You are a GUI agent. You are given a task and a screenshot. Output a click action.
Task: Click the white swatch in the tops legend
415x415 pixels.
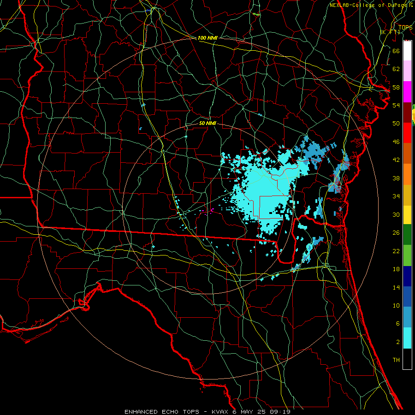(407, 51)
